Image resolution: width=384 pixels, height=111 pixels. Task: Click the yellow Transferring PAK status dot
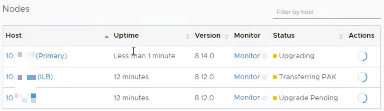coord(275,77)
